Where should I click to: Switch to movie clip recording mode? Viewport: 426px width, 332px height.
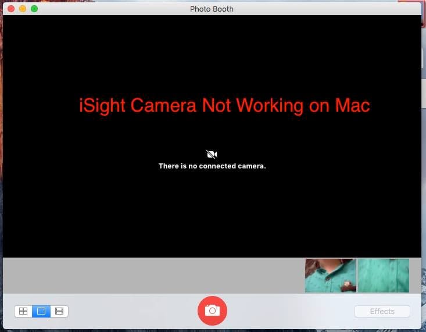click(59, 311)
